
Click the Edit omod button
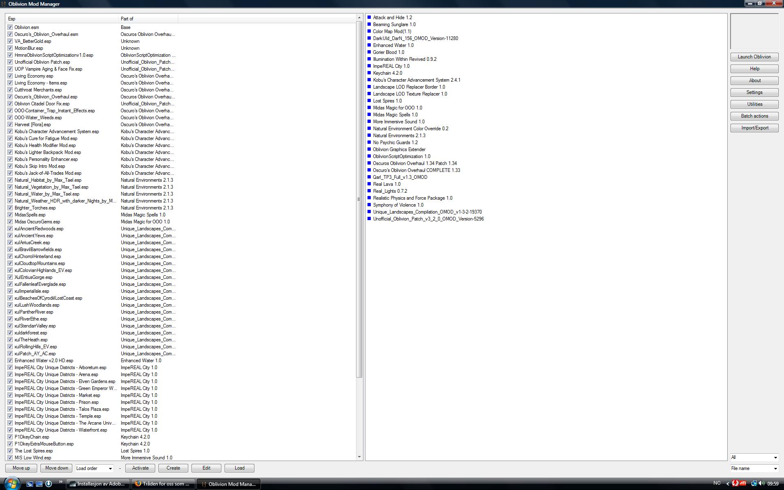[206, 468]
